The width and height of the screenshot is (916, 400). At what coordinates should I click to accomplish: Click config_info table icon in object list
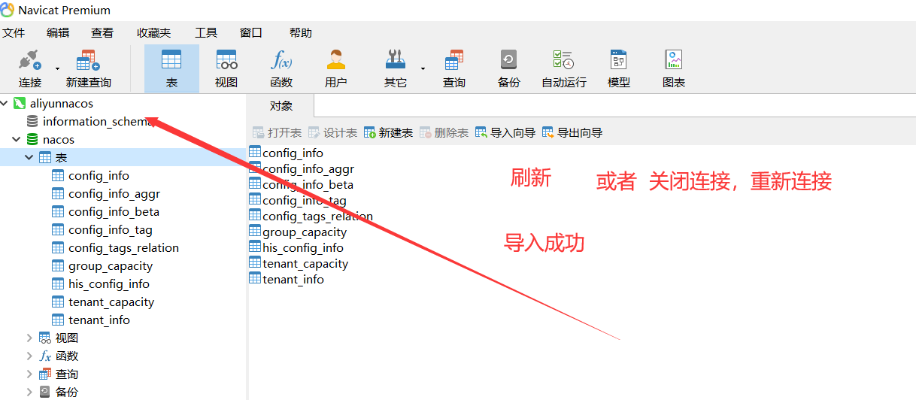coord(255,153)
